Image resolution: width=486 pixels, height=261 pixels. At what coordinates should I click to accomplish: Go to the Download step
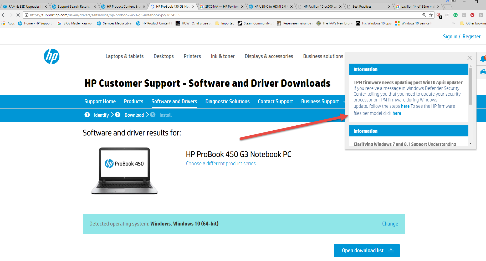click(130, 115)
